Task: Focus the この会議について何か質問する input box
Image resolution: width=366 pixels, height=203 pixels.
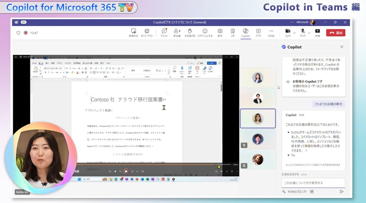Action: click(313, 183)
